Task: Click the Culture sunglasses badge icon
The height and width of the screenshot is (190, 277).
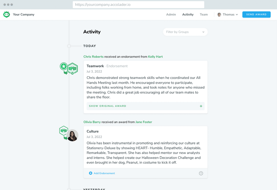Action: click(63, 131)
